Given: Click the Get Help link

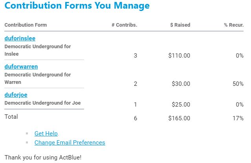Looking at the screenshot, I should pos(46,134).
